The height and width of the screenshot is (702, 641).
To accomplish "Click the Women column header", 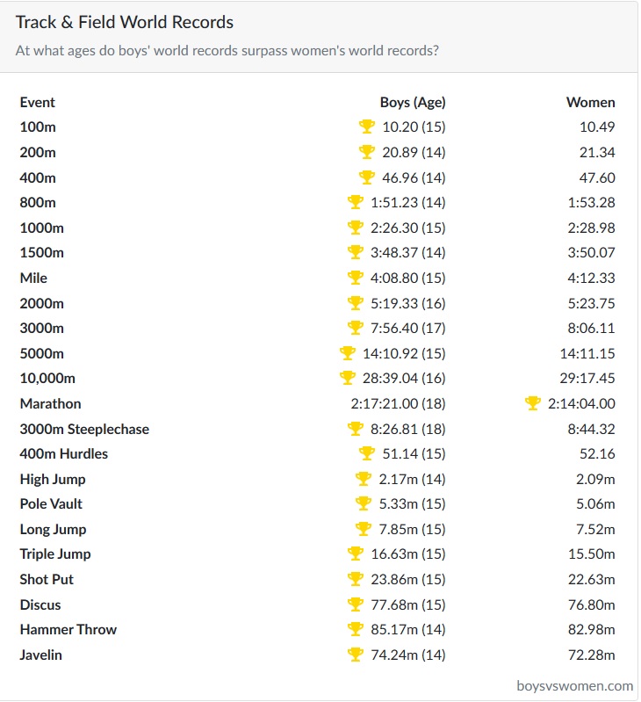I will click(591, 102).
